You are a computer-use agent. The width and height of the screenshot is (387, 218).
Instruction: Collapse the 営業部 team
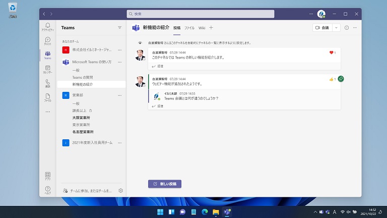[x=78, y=95]
